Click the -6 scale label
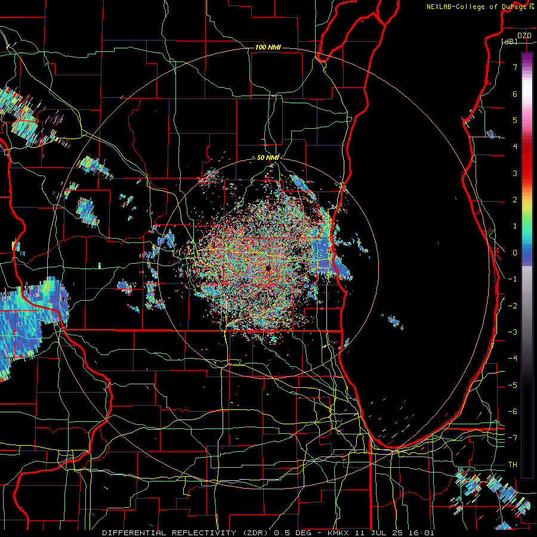 coord(513,412)
